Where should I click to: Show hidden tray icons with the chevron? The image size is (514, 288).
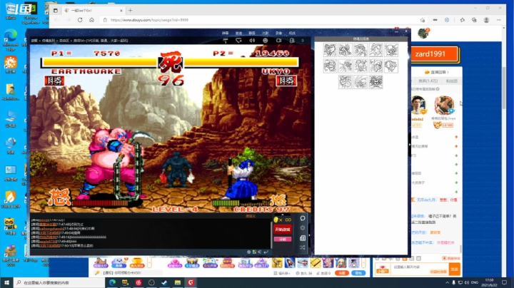(447, 282)
